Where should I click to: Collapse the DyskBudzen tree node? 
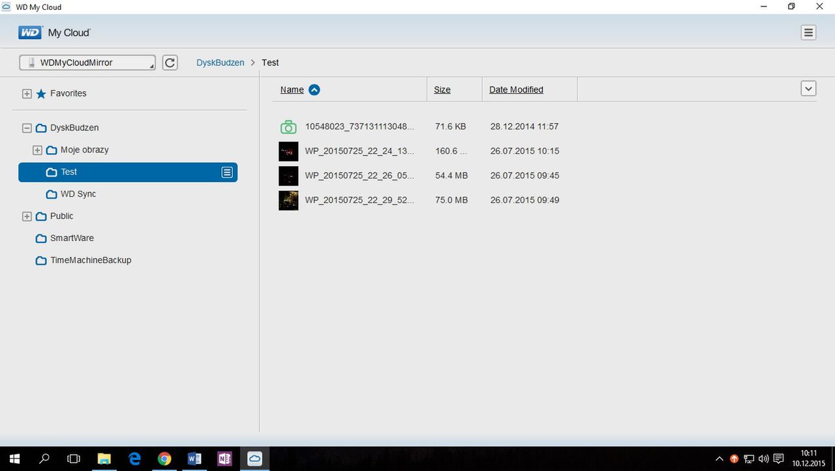point(27,128)
